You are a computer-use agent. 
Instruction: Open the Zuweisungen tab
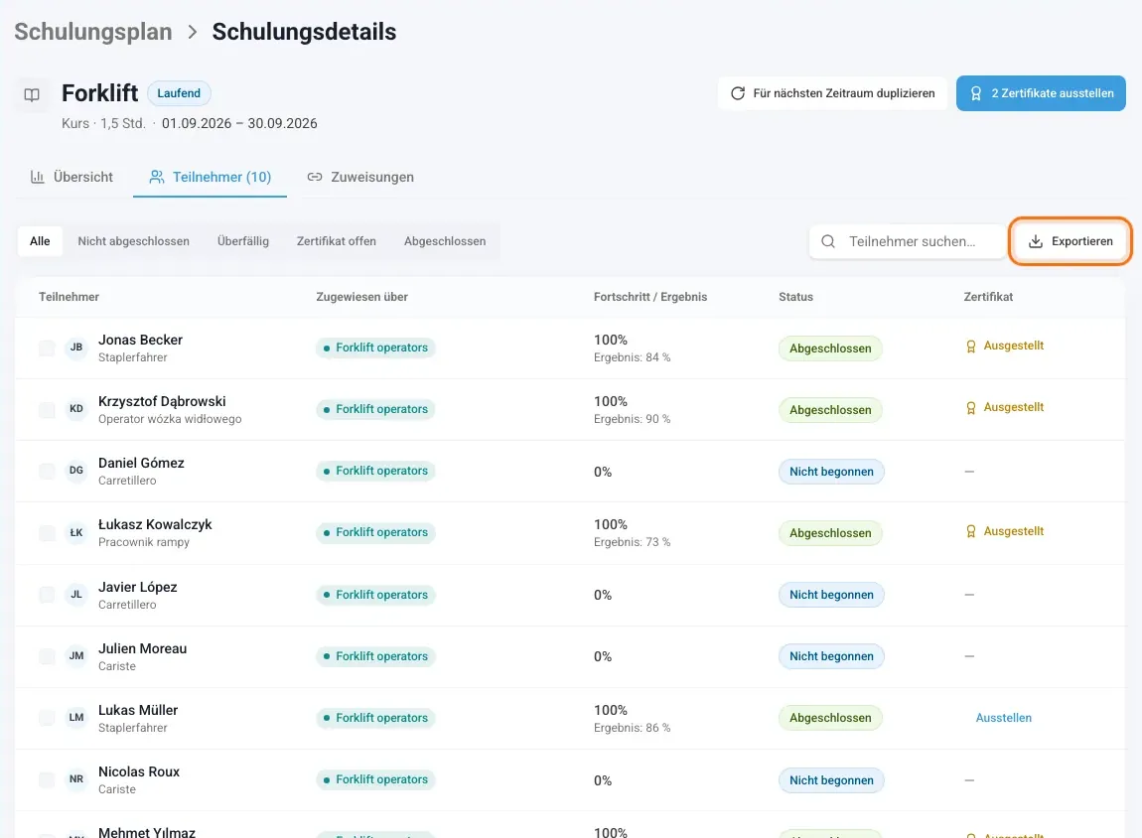[360, 177]
